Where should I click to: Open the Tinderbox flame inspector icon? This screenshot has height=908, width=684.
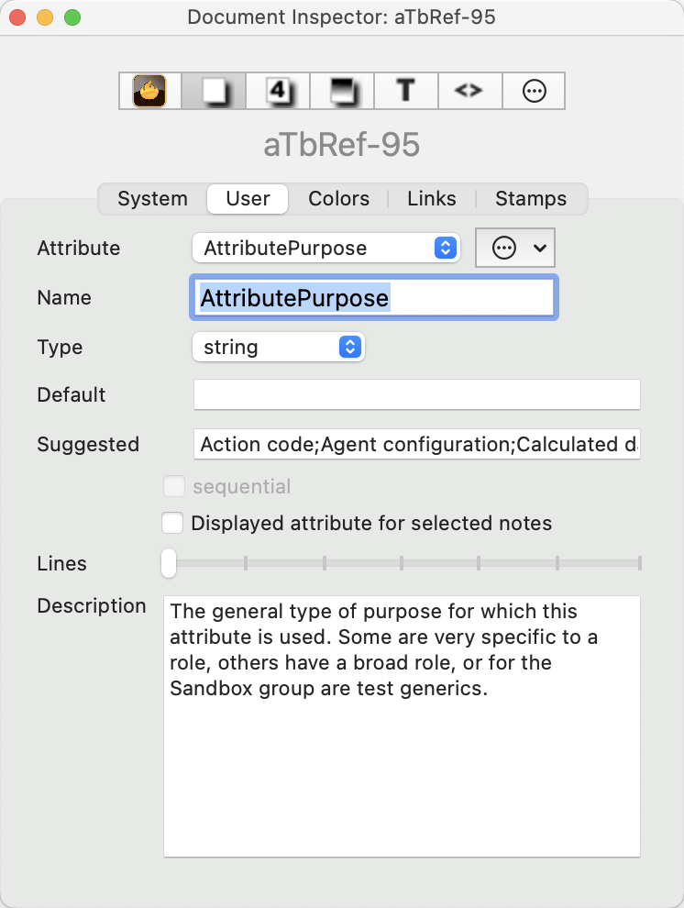coord(149,91)
